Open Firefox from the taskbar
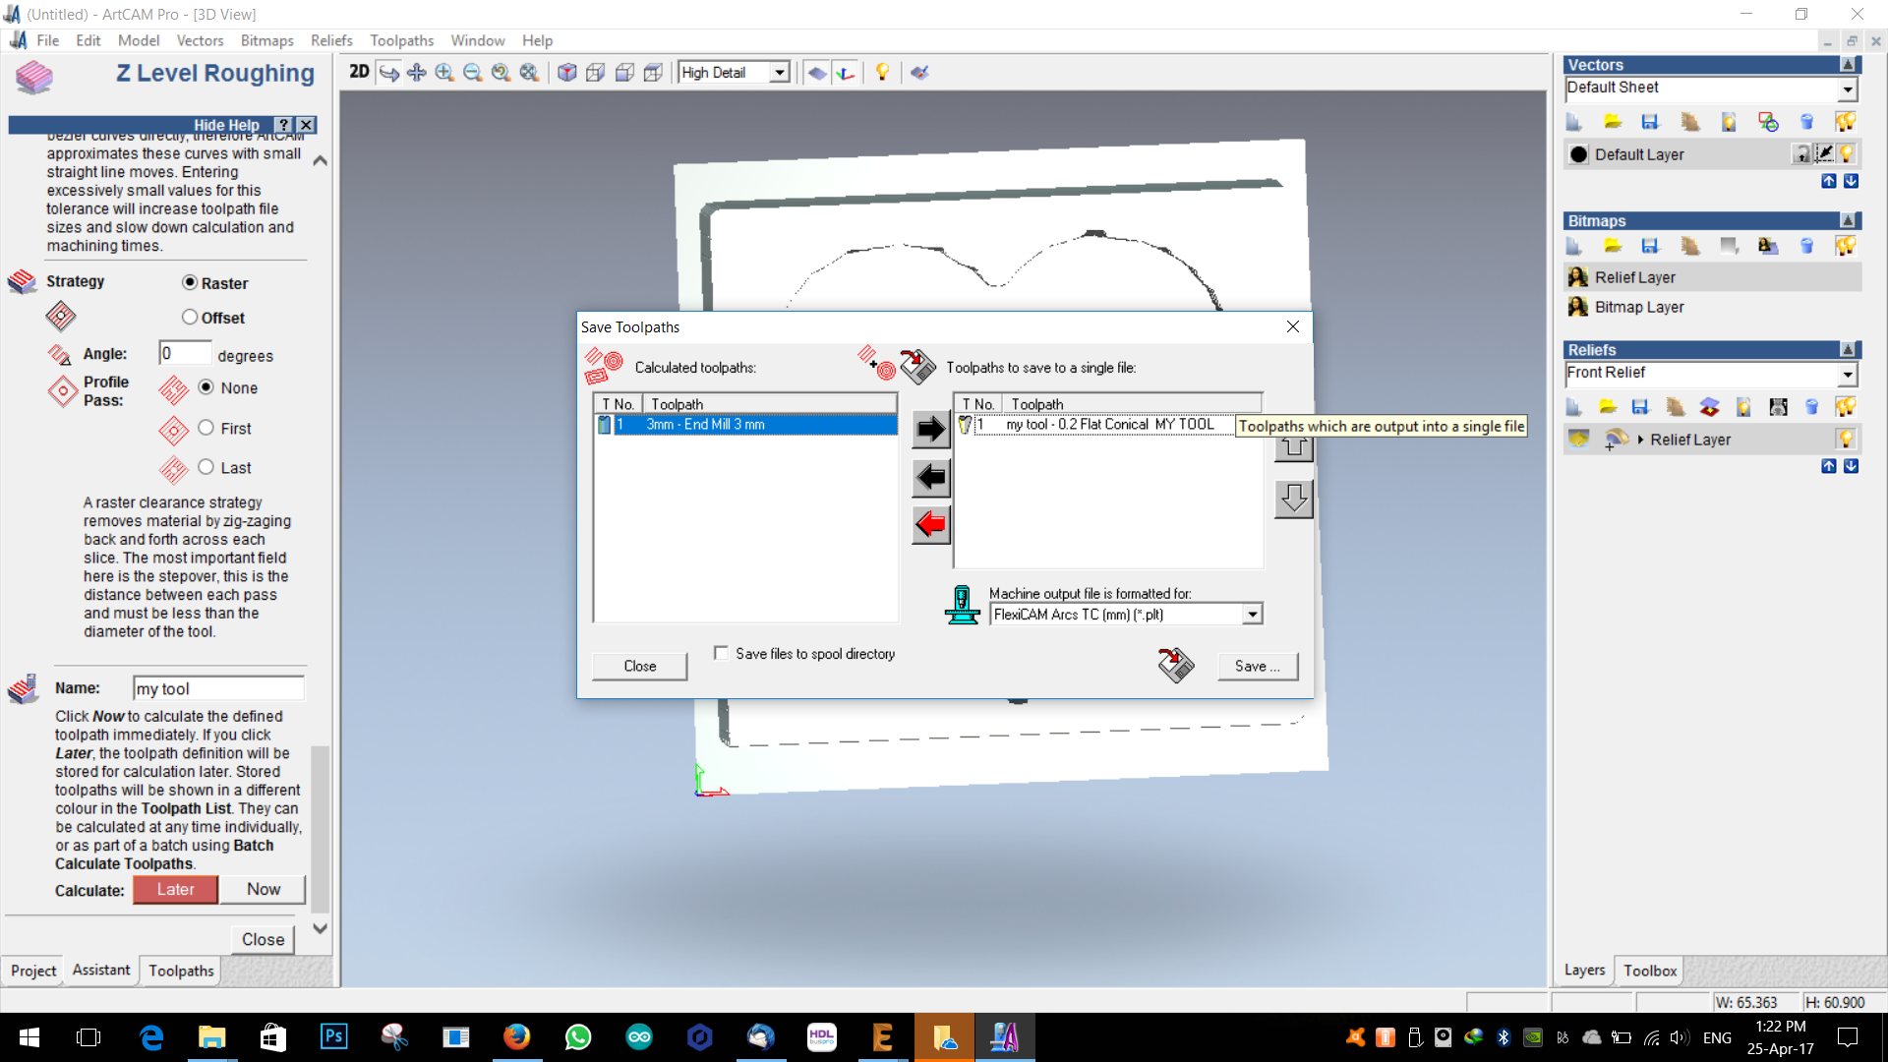 517,1036
